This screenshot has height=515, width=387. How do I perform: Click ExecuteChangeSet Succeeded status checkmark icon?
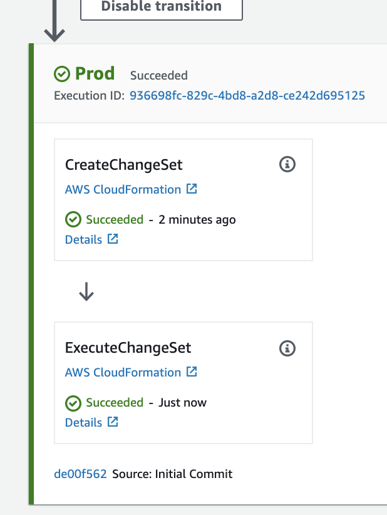(73, 403)
